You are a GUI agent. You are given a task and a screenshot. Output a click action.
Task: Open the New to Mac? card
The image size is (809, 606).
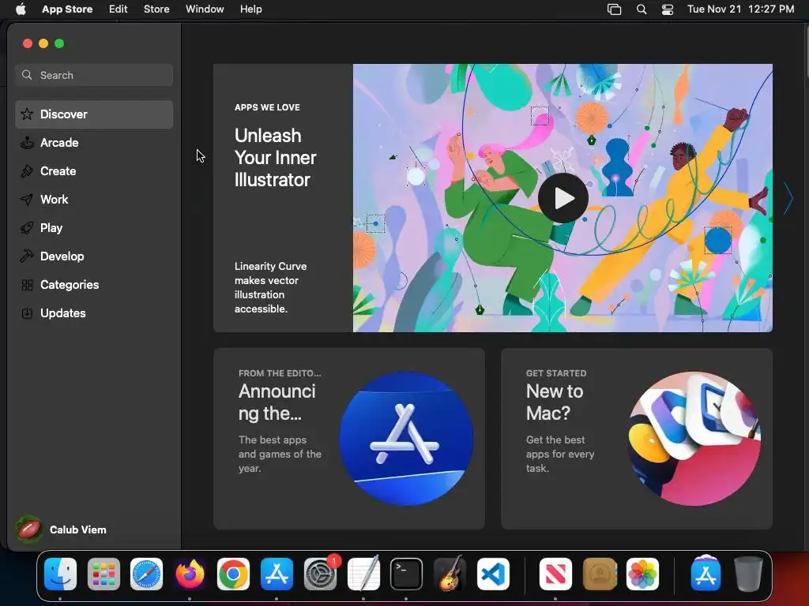click(637, 439)
